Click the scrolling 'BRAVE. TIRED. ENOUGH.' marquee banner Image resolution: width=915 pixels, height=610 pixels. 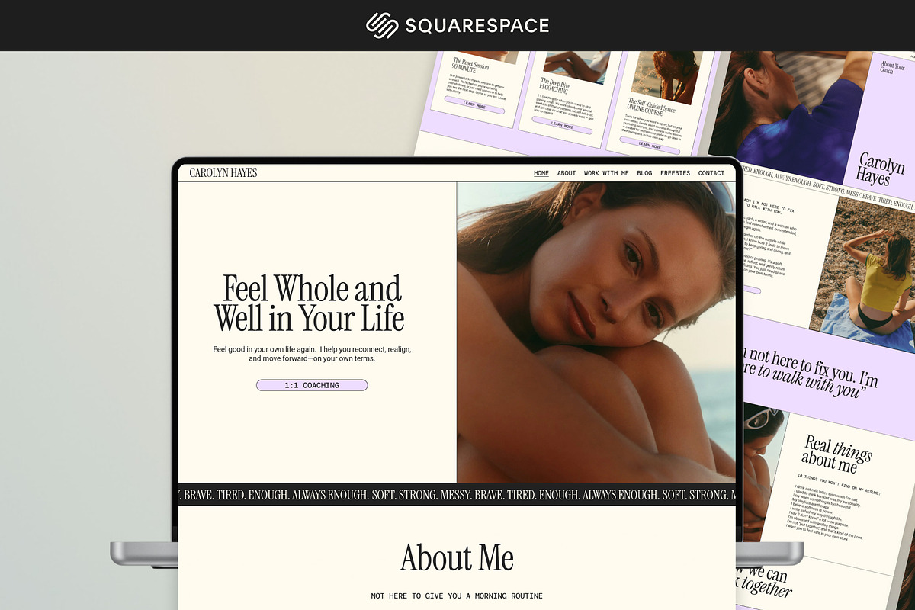457,494
